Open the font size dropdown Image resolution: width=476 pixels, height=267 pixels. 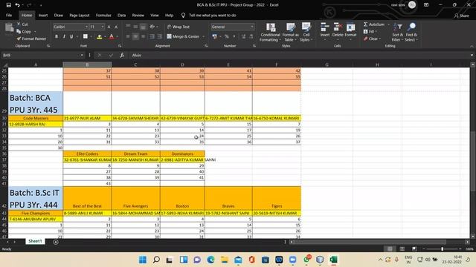(103, 27)
